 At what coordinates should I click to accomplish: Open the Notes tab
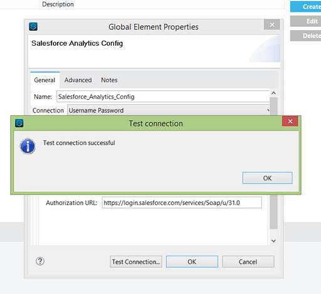(109, 80)
